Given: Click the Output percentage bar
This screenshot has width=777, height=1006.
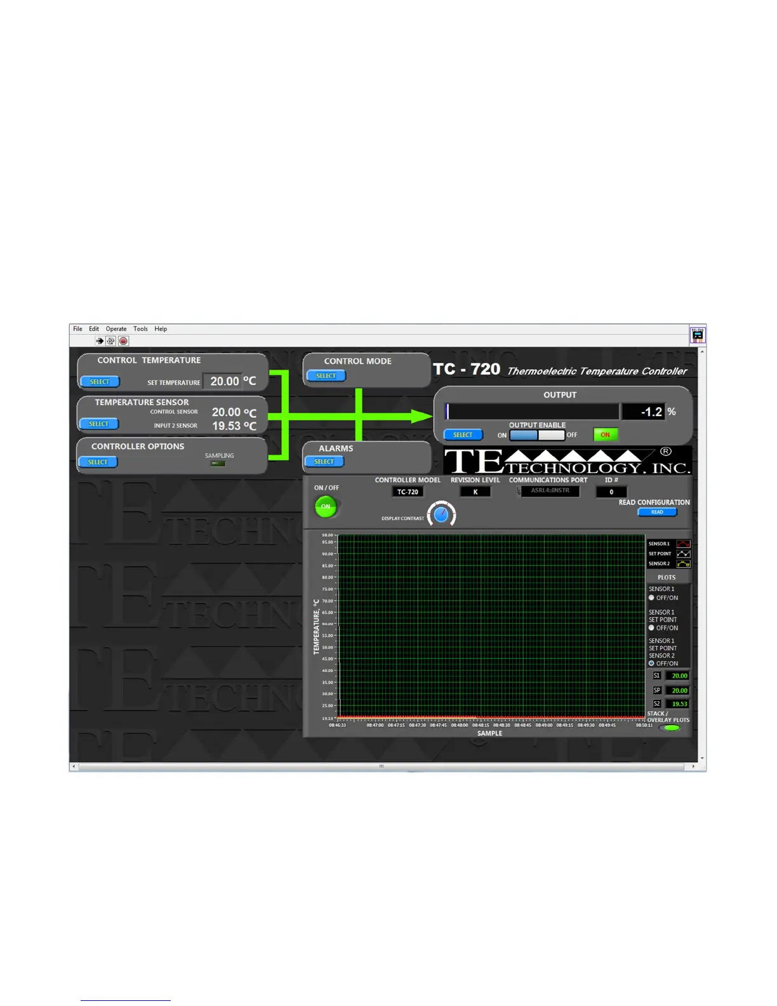Looking at the screenshot, I should 532,412.
